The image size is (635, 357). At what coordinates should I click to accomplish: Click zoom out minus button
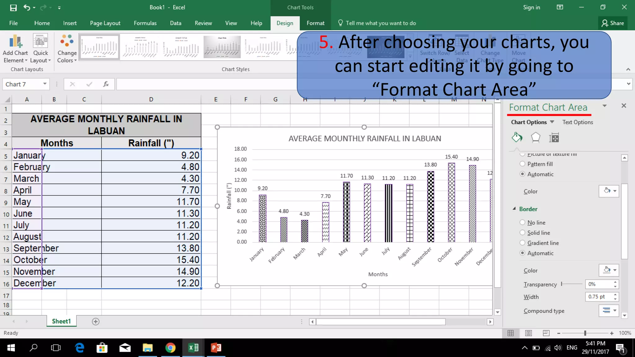pyautogui.click(x=559, y=333)
